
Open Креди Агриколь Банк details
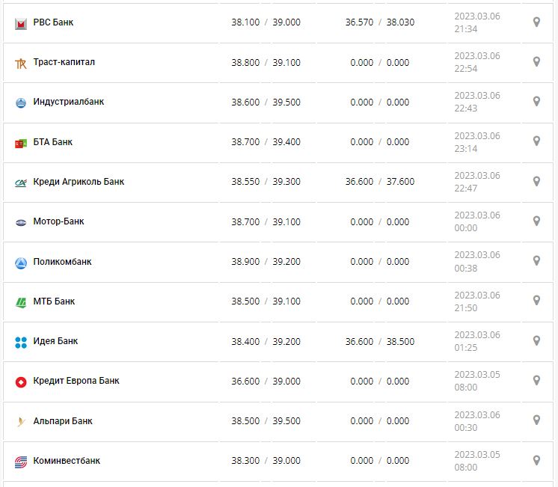(79, 182)
